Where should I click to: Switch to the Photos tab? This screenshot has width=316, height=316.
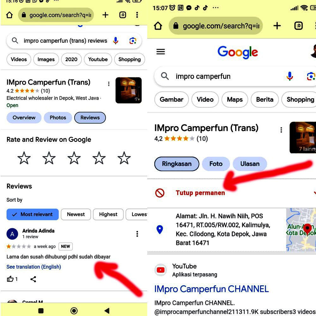[x=58, y=118]
